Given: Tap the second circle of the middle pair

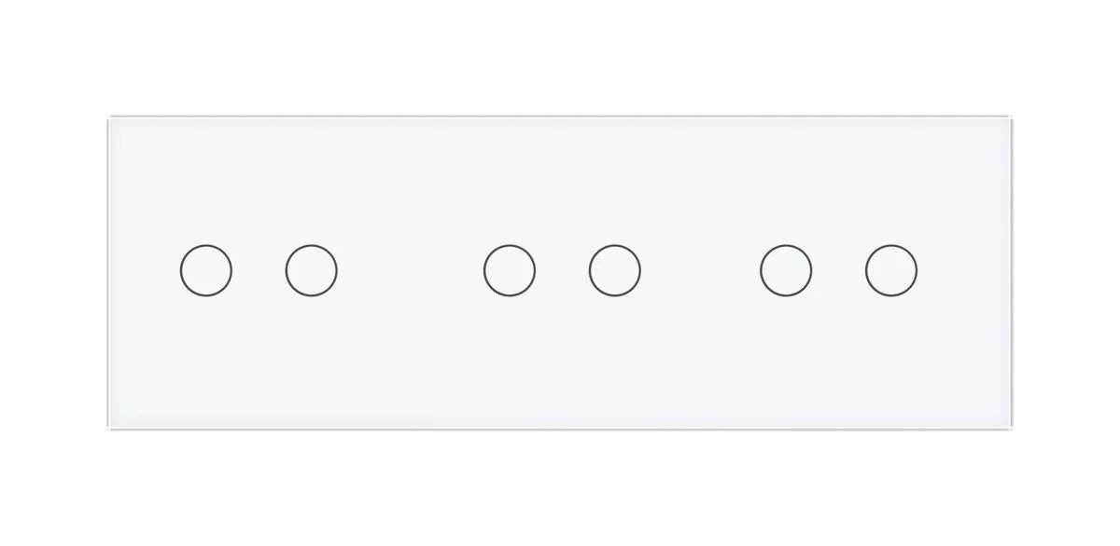Looking at the screenshot, I should [x=615, y=271].
